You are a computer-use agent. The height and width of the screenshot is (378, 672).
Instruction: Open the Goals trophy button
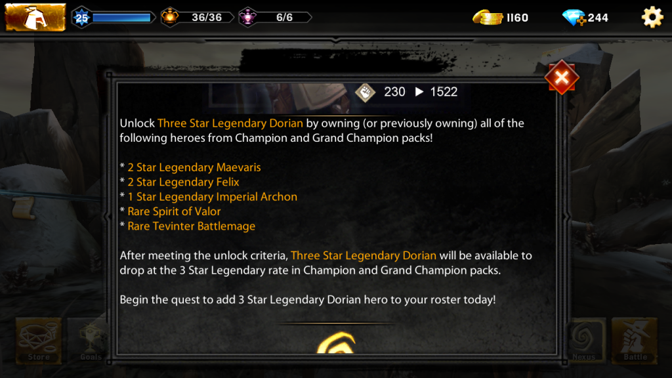[91, 341]
